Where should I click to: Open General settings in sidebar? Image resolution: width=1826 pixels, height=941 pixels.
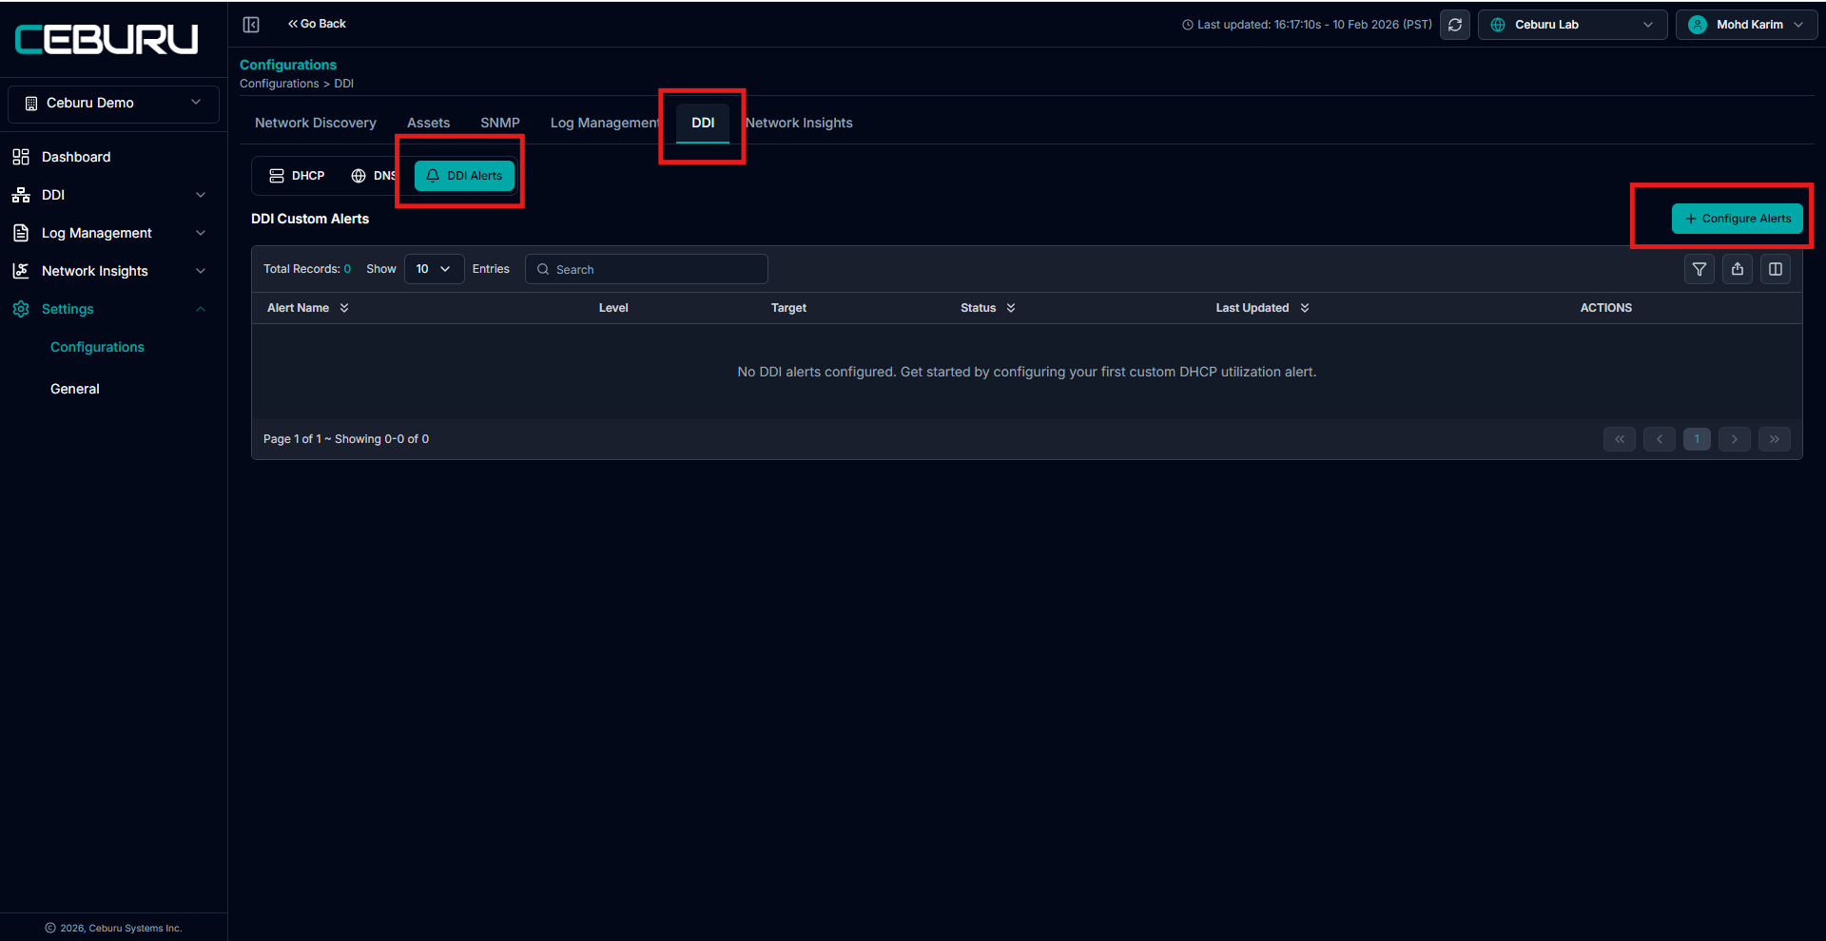[x=75, y=389]
